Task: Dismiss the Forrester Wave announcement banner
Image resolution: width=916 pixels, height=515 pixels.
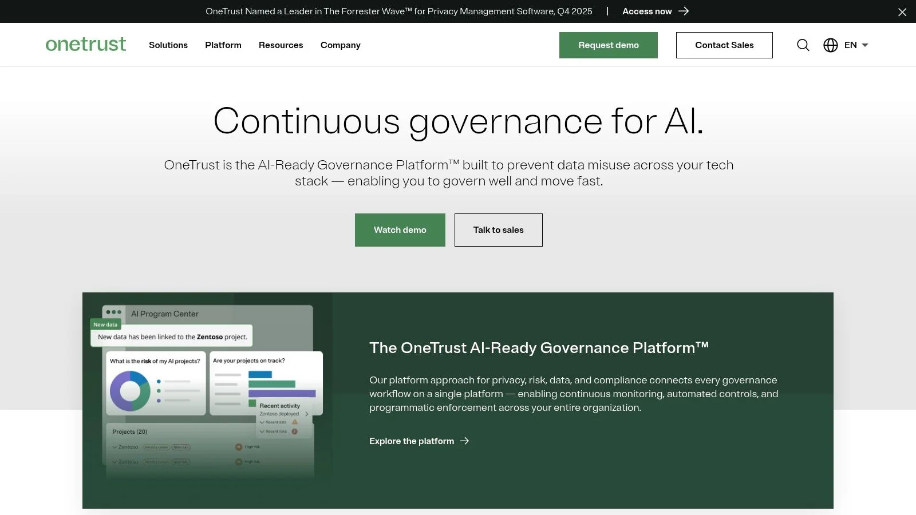Action: pyautogui.click(x=902, y=11)
